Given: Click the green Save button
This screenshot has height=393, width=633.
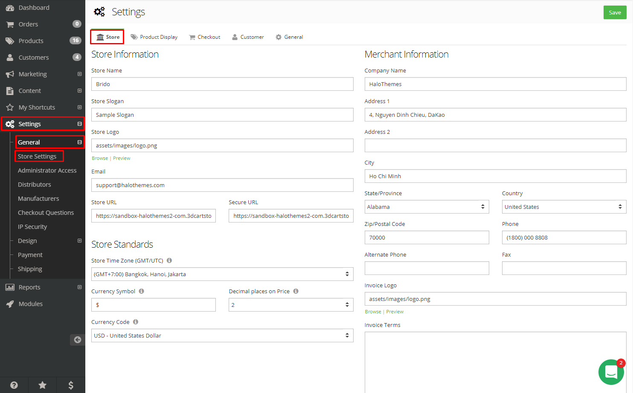Looking at the screenshot, I should click(x=615, y=12).
